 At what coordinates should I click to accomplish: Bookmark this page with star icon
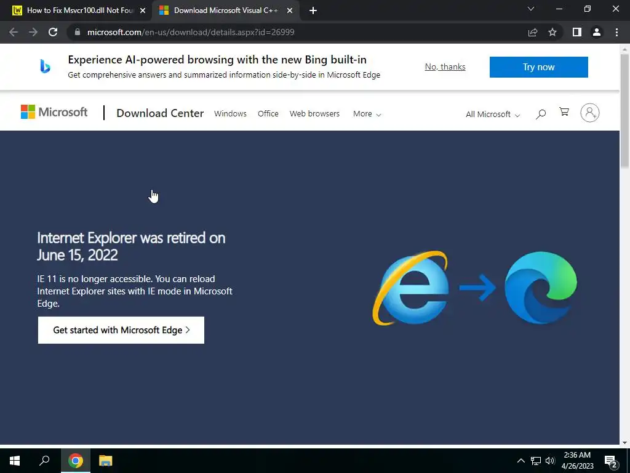(552, 32)
